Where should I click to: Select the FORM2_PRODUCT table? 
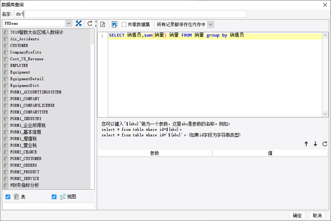[x=25, y=172]
